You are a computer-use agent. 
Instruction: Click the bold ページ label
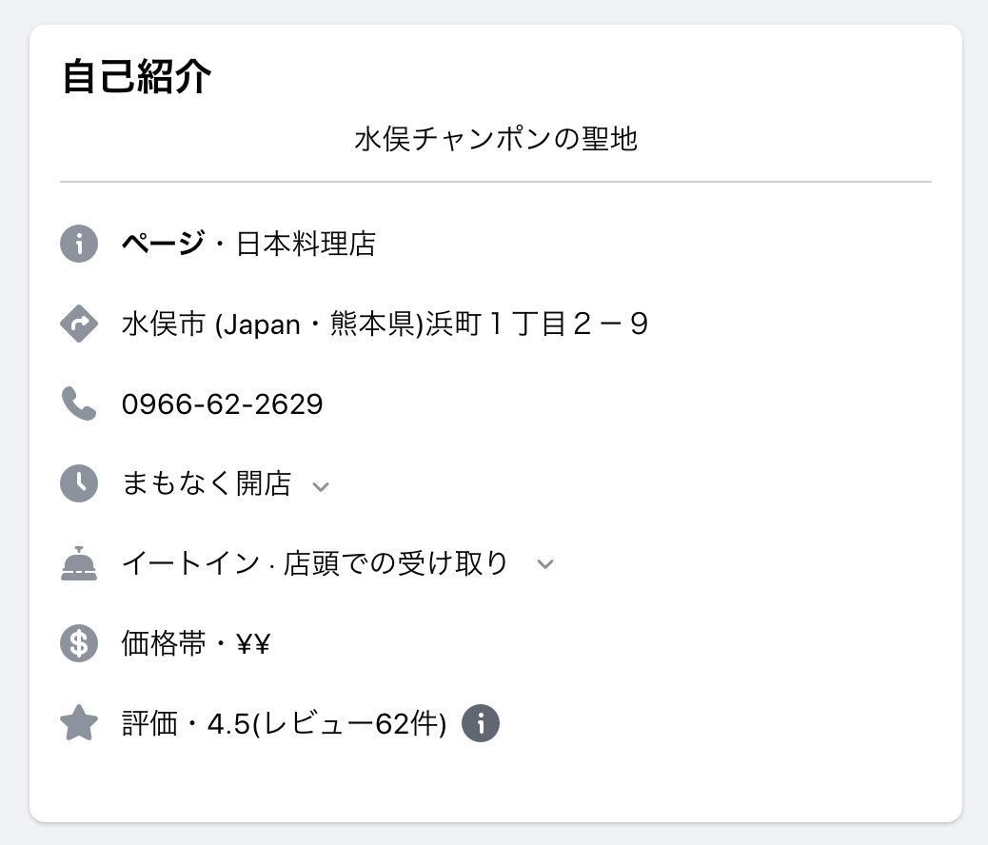click(x=162, y=244)
